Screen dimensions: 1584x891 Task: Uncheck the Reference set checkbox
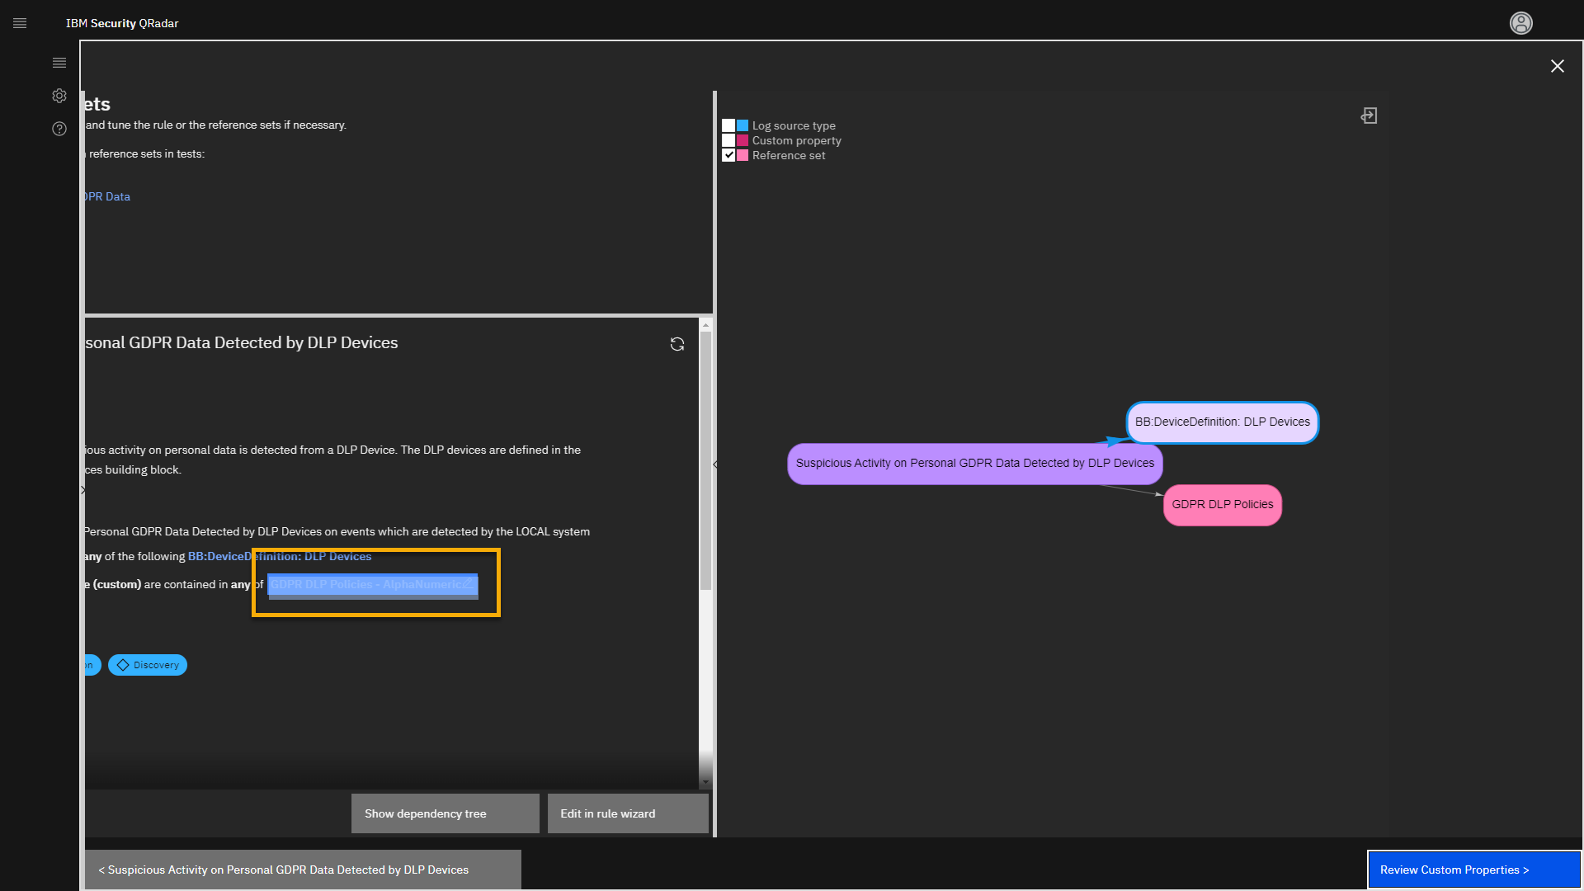tap(728, 155)
